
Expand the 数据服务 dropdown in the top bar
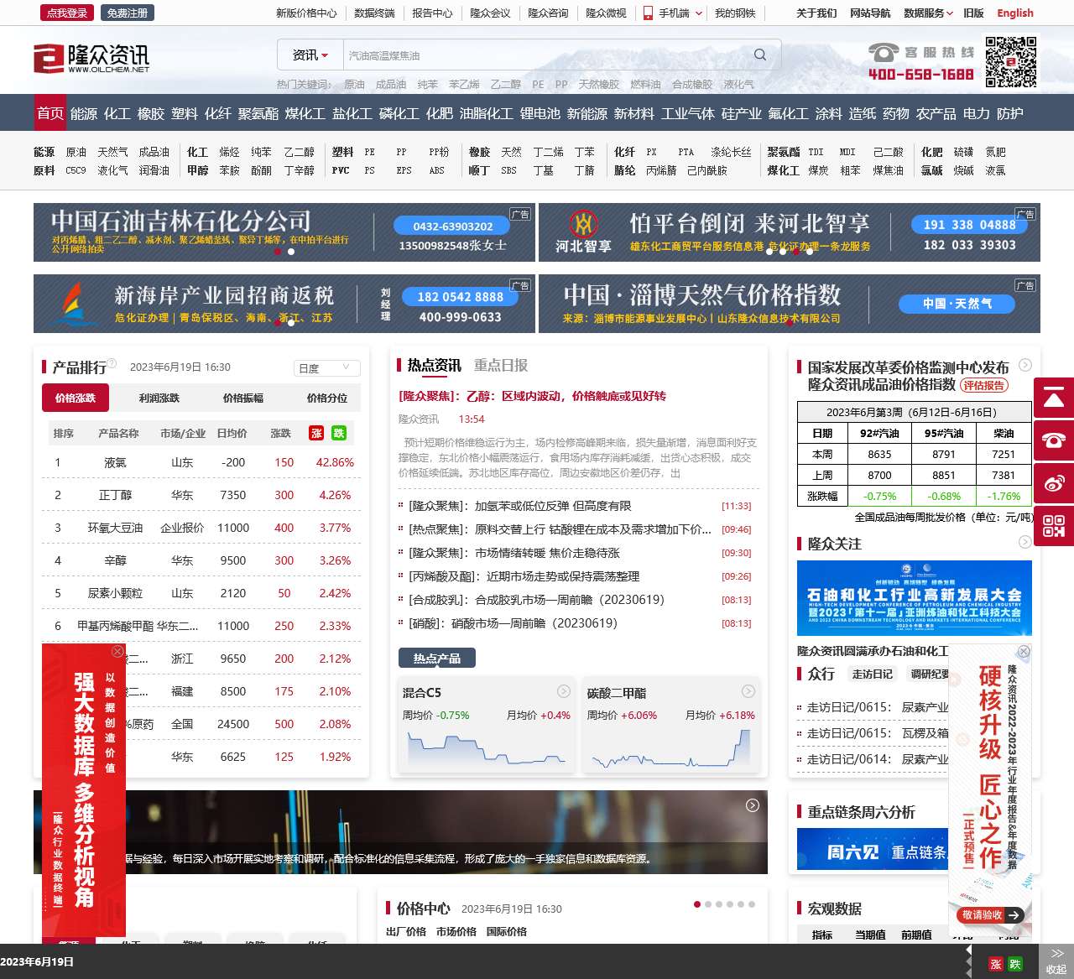pyautogui.click(x=925, y=13)
